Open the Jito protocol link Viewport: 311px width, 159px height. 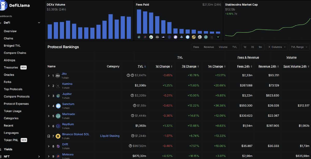(64, 74)
